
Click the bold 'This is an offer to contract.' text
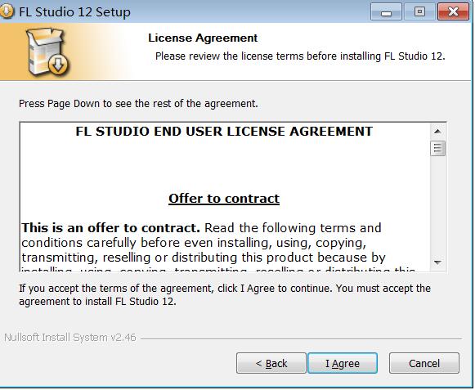pos(110,228)
